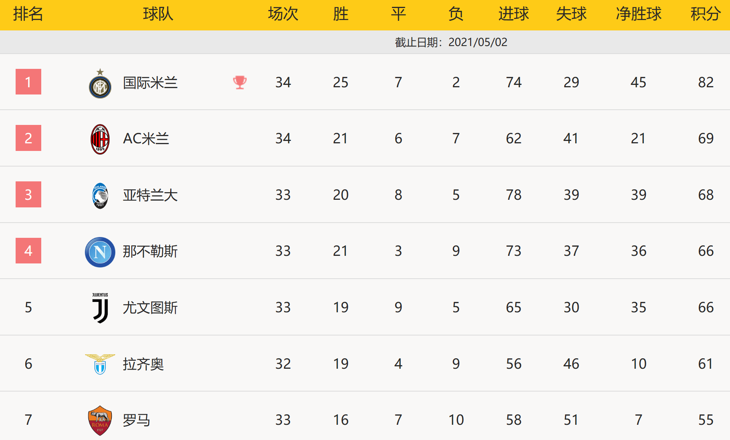
Task: Click the trophy icon beside 国际米兰
Action: tap(240, 82)
